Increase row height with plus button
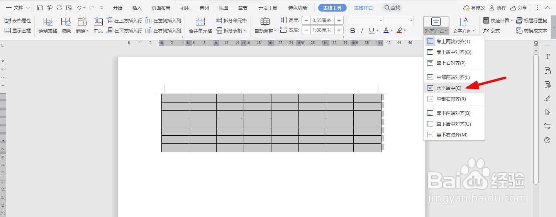Image resolution: width=556 pixels, height=217 pixels. (339, 20)
